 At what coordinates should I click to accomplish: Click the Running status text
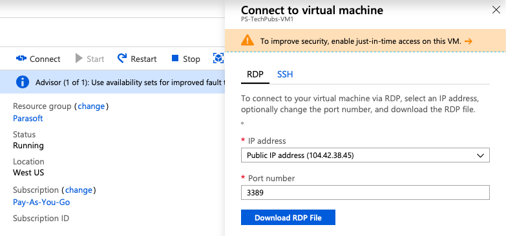(x=28, y=146)
